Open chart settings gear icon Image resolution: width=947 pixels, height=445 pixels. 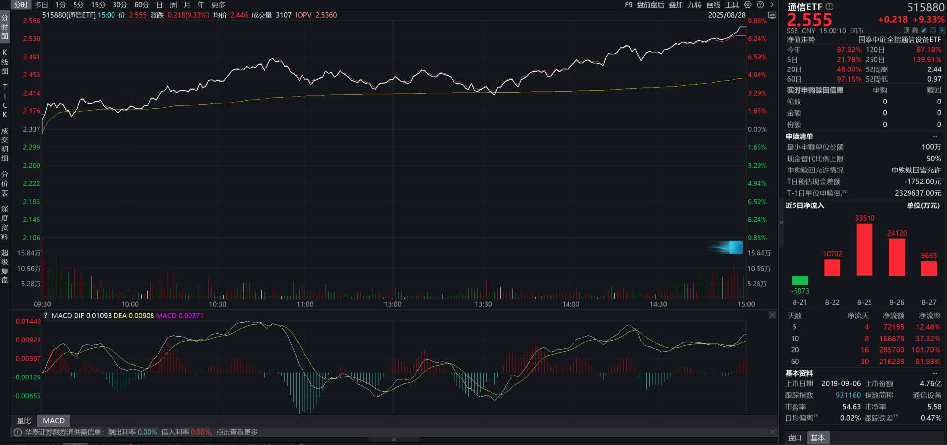(x=748, y=5)
